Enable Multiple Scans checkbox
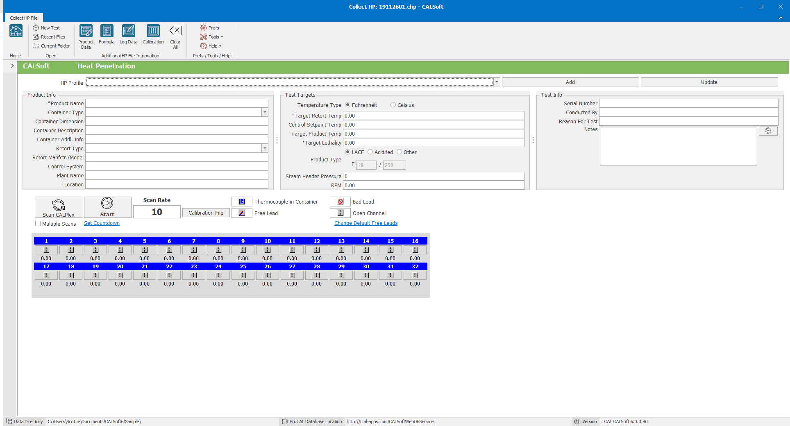This screenshot has width=790, height=426. [x=38, y=224]
